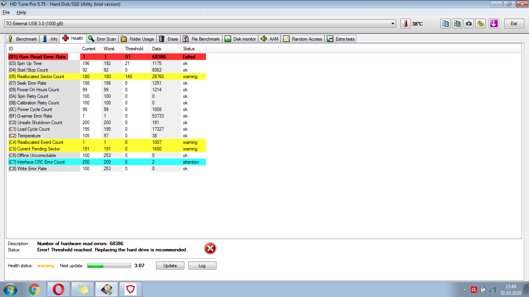The width and height of the screenshot is (529, 297).
Task: Open Sticky Notes from the taskbar
Action: (x=82, y=289)
